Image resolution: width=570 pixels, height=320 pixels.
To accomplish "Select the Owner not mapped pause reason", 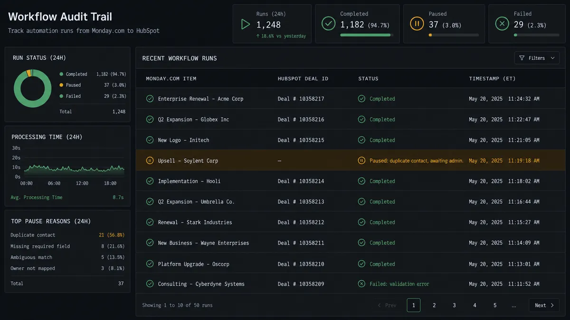I will click(x=67, y=268).
